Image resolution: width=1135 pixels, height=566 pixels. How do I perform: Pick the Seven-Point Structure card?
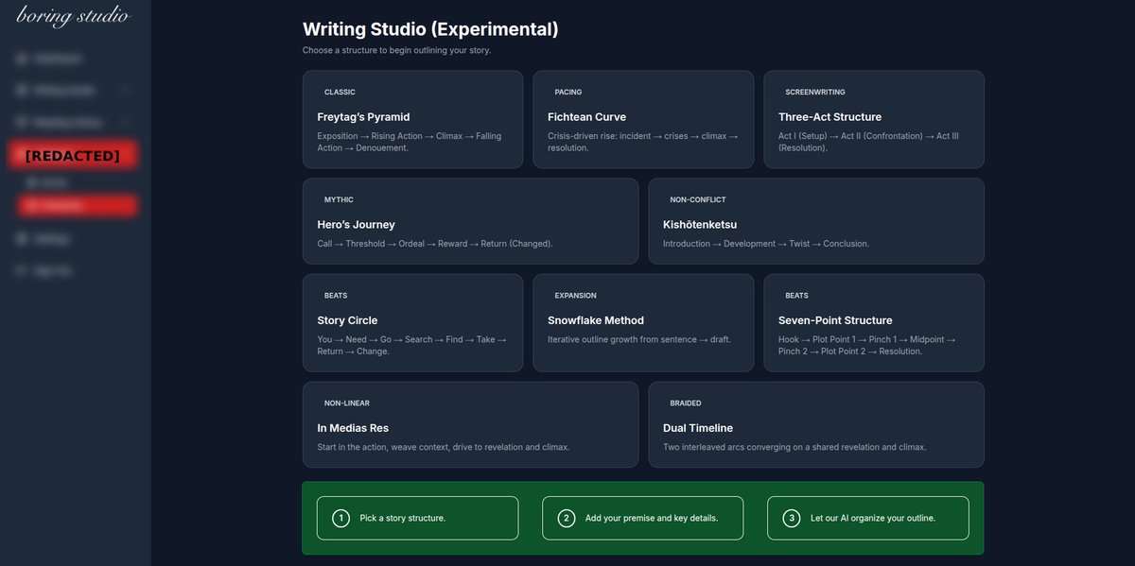coord(874,322)
